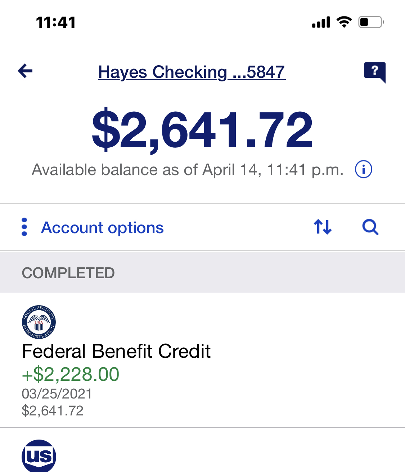Screen dimensions: 405x472
Task: Tap the 11:41 clock in status bar
Action: coord(56,22)
